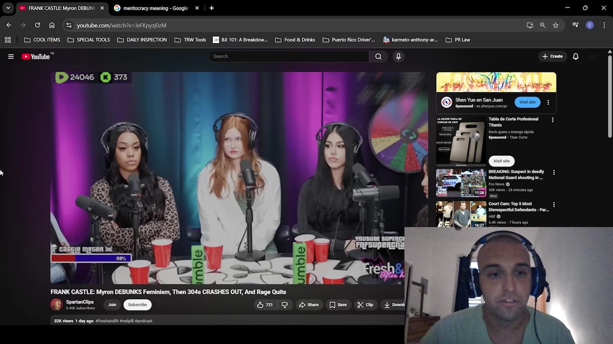
Task: View site information icon in address bar
Action: pyautogui.click(x=68, y=25)
